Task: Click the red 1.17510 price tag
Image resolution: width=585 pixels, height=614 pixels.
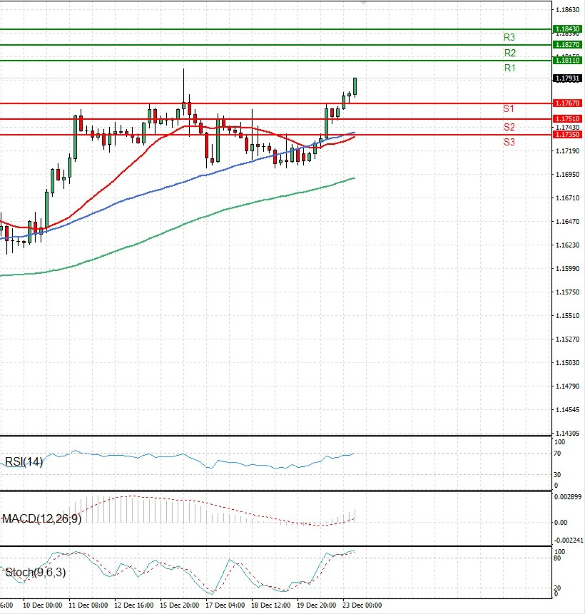Action: click(567, 119)
